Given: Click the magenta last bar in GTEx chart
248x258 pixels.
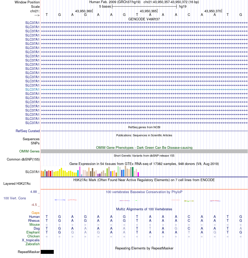Looking at the screenshot, I should (x=138, y=174).
